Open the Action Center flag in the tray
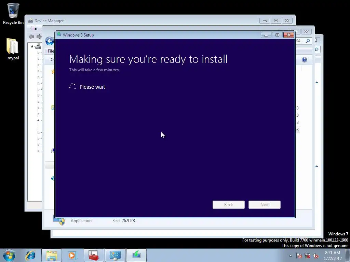Viewport: 350px width, 262px height. click(299, 256)
